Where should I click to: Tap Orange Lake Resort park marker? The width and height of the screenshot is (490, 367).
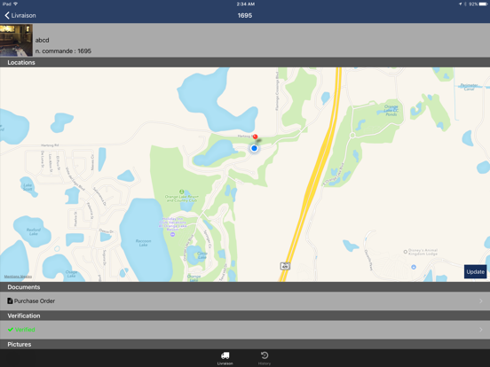[182, 191]
